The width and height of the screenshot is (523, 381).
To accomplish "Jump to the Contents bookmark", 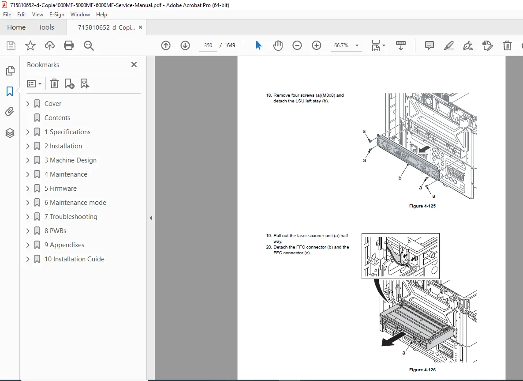I will (57, 118).
